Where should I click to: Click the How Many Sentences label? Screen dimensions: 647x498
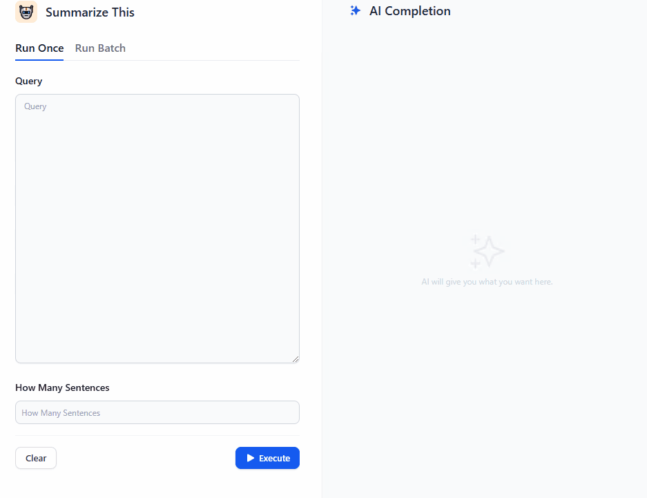pos(62,387)
